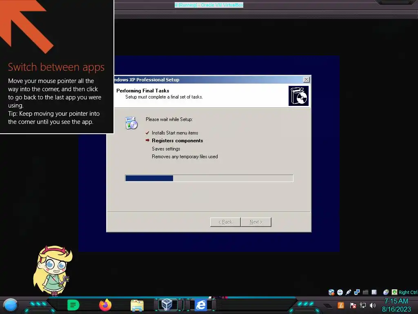Screen dimensions: 418x314
Task: Click the VirtualBox window title text
Action: tap(209, 5)
